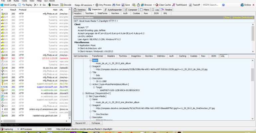Toggle Decode option in toolbar
The width and height of the screenshot is (256, 133).
pos(65,5)
